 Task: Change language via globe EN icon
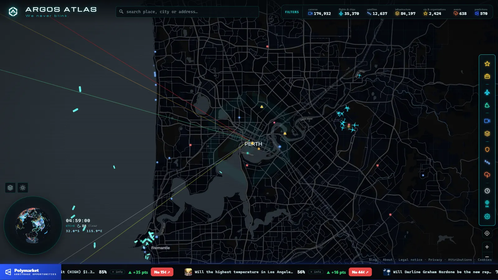[x=487, y=204]
